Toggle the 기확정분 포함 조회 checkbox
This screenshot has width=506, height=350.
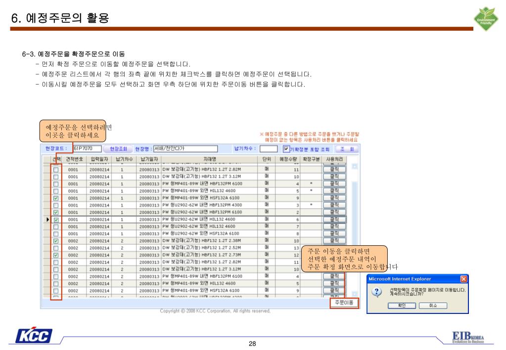click(286, 149)
